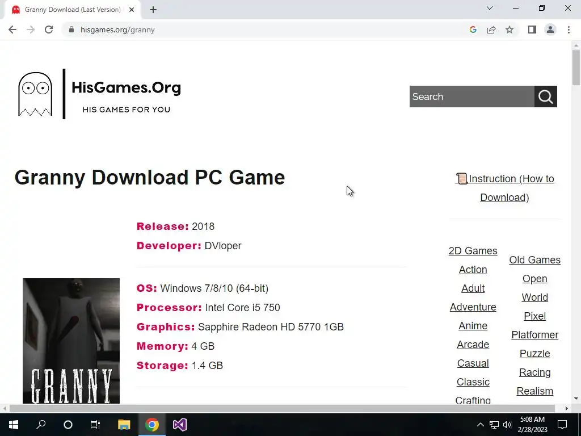Image resolution: width=581 pixels, height=436 pixels.
Task: Open the 2D Games category
Action: [473, 250]
